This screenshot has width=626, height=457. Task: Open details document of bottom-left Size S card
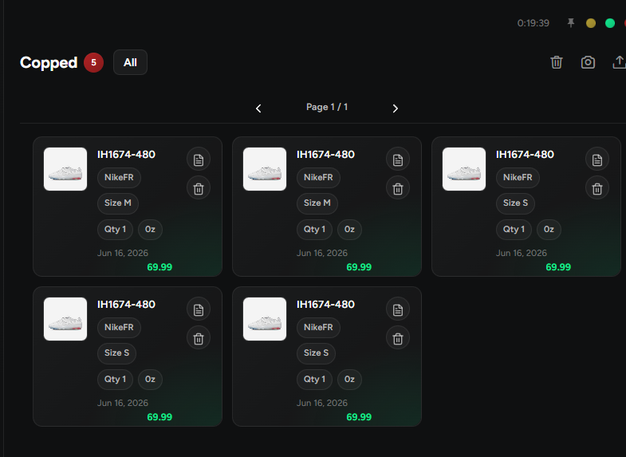click(199, 309)
